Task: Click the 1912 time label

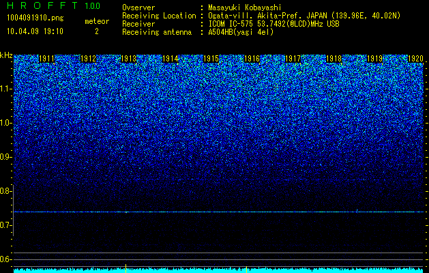Action: (x=89, y=59)
